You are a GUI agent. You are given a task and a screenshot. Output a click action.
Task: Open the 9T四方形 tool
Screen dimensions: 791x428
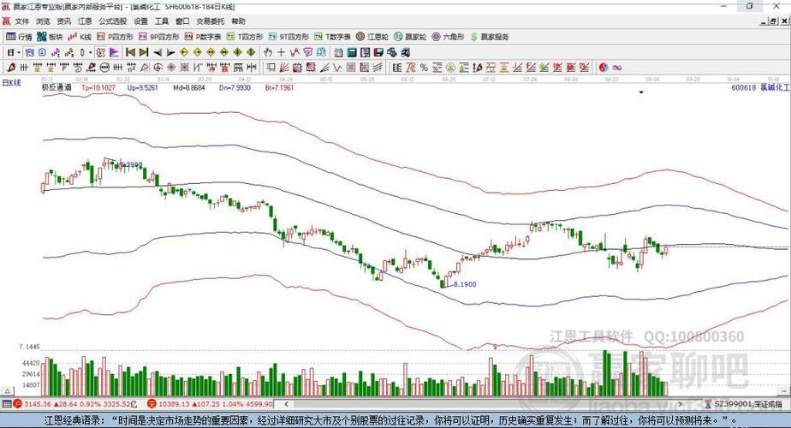coord(288,37)
